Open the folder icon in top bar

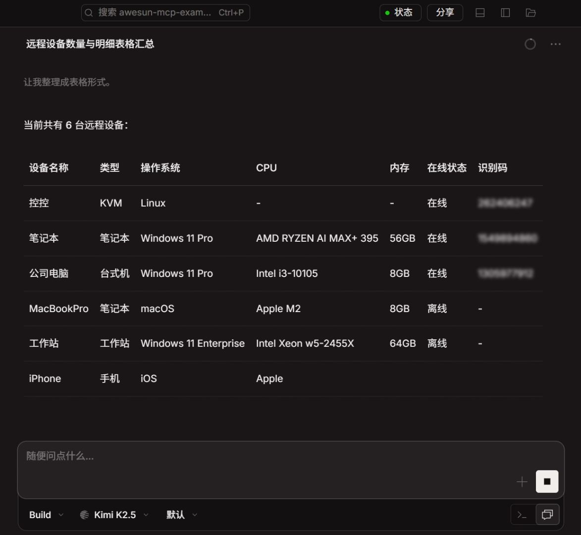(530, 13)
